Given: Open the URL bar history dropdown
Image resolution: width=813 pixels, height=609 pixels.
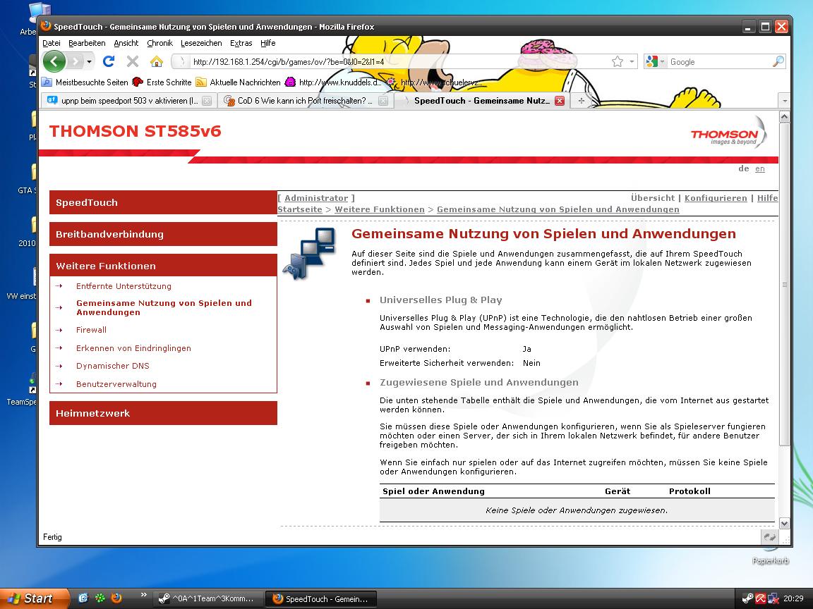Looking at the screenshot, I should point(632,61).
